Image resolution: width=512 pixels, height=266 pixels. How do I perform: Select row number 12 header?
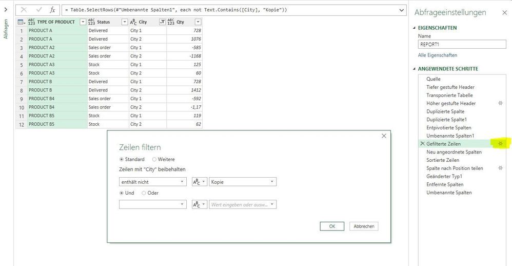pos(22,124)
